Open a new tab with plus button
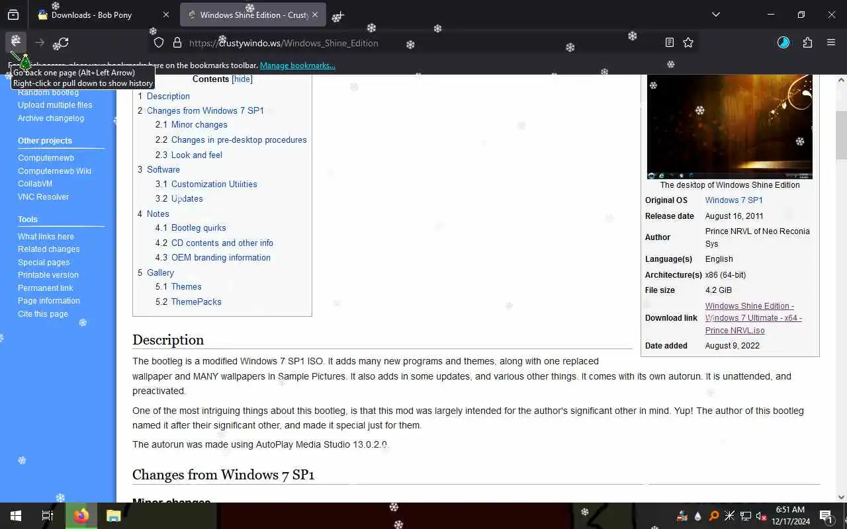This screenshot has width=847, height=529. coord(339,15)
